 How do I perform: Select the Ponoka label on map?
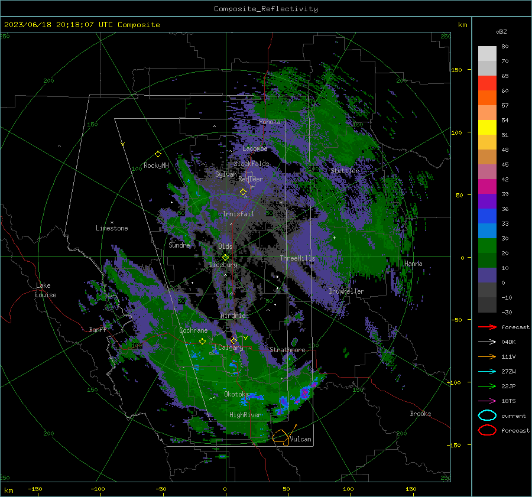(x=270, y=122)
